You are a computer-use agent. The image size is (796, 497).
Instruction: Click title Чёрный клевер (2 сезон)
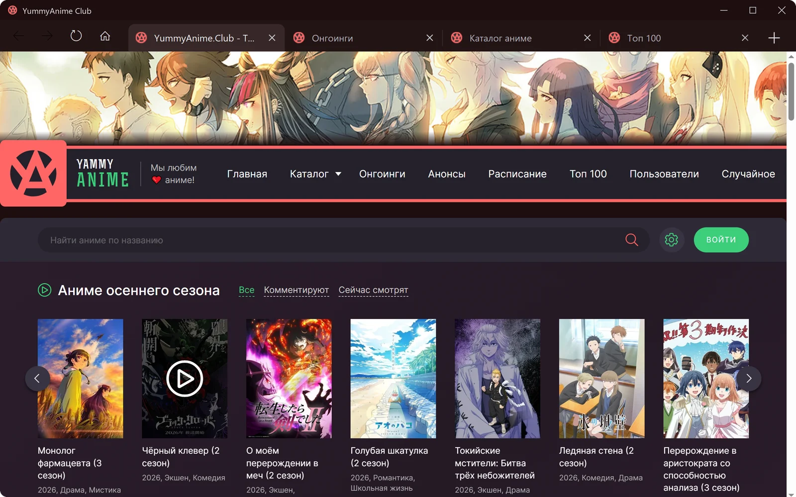[181, 457]
